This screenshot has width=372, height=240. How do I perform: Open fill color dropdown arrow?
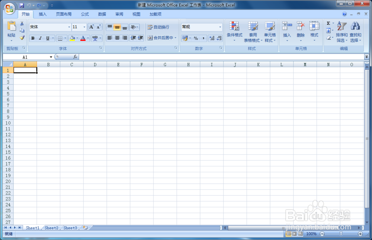(77, 38)
